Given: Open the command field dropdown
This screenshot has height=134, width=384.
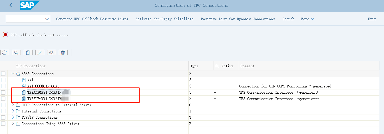Looking at the screenshot, I should pyautogui.click(x=47, y=19).
